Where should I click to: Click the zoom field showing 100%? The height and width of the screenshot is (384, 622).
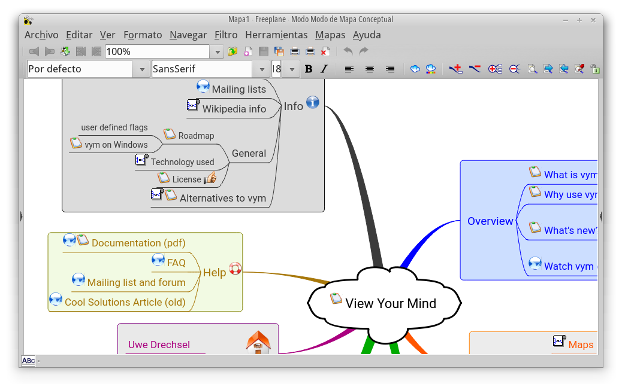pyautogui.click(x=157, y=52)
